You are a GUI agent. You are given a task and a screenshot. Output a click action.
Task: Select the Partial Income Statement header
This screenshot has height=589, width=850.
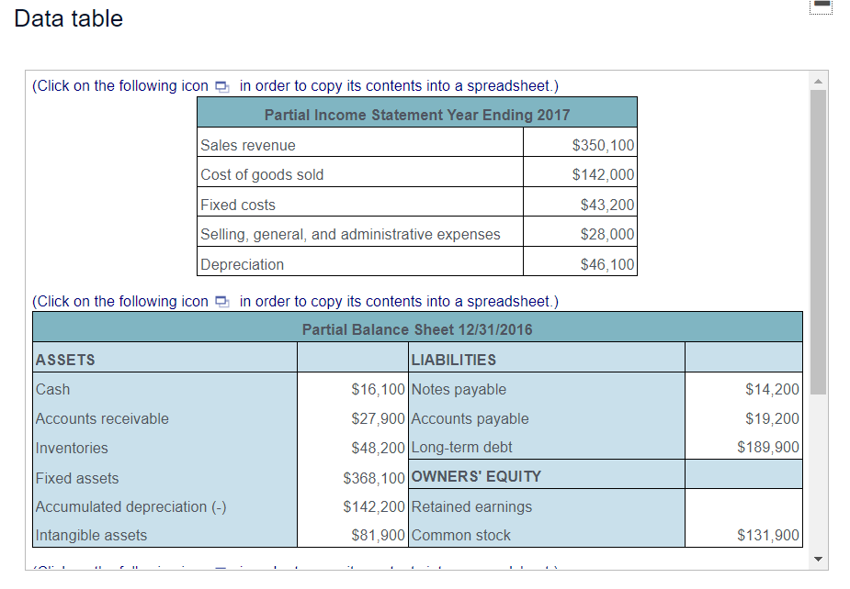(x=416, y=115)
